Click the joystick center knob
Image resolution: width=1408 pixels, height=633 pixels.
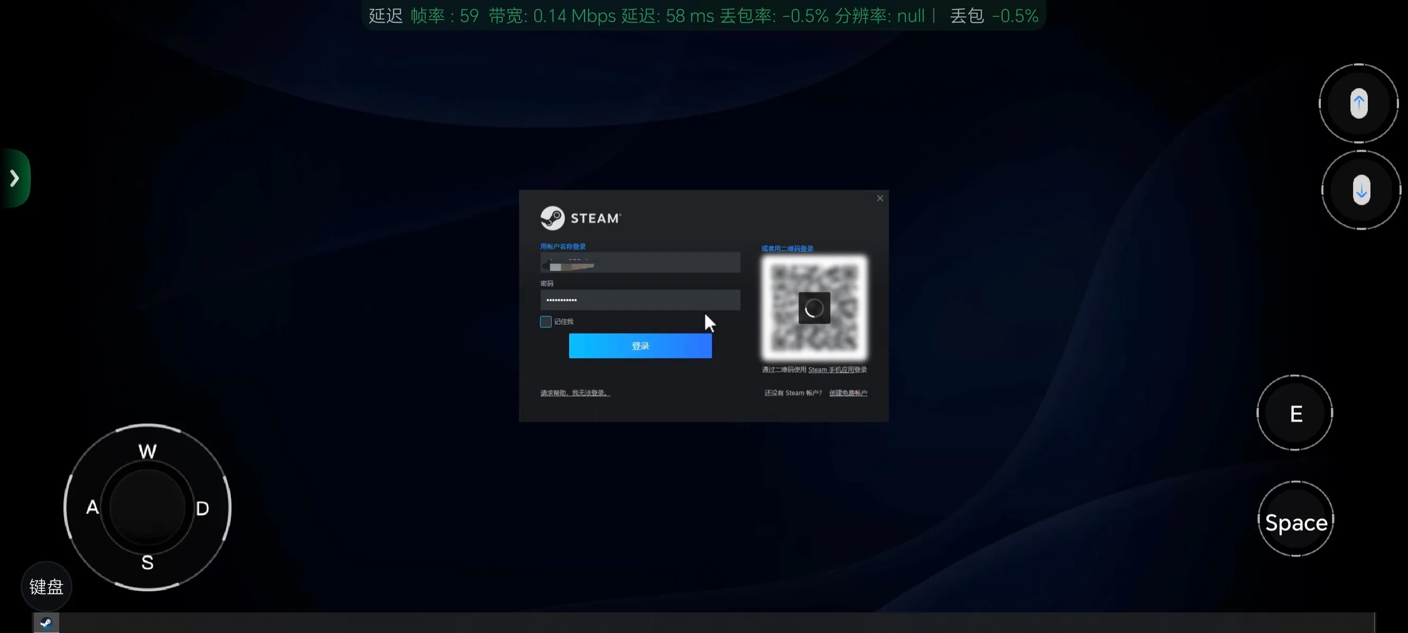[x=147, y=507]
